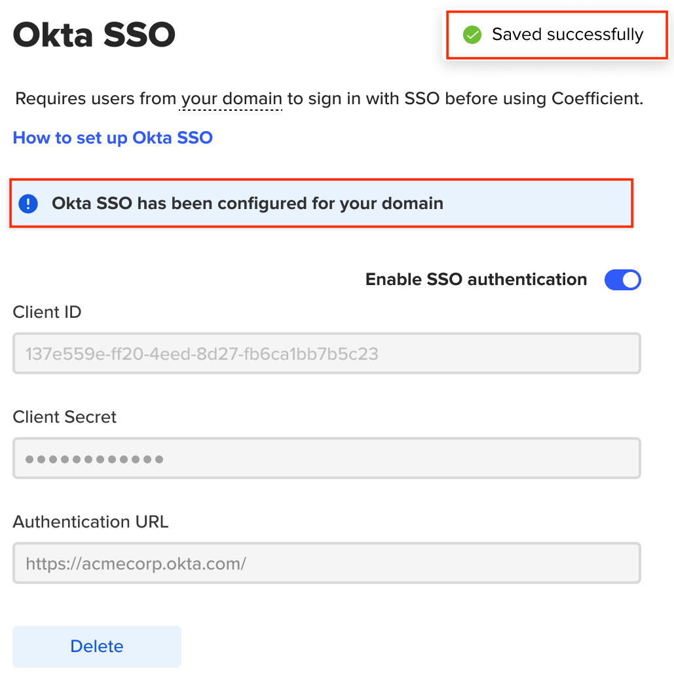674x675 pixels.
Task: Click the Saved successfully toast message
Action: (567, 35)
